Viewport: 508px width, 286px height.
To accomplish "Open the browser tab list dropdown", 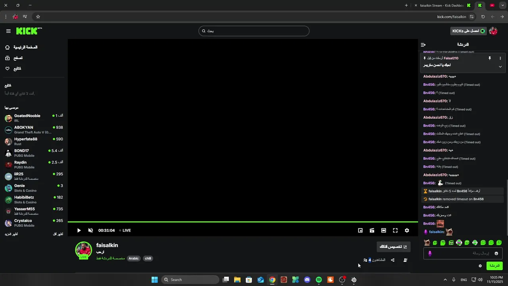I will click(x=502, y=6).
